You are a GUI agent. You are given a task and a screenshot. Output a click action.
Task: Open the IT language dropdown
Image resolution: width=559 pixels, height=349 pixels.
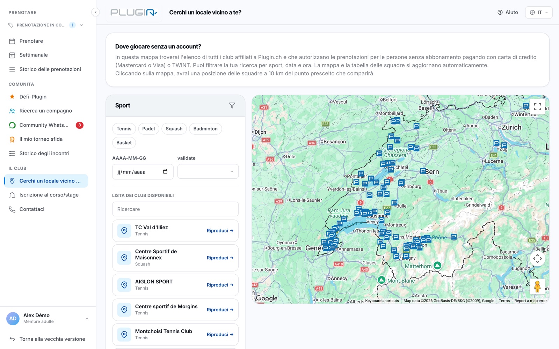539,13
